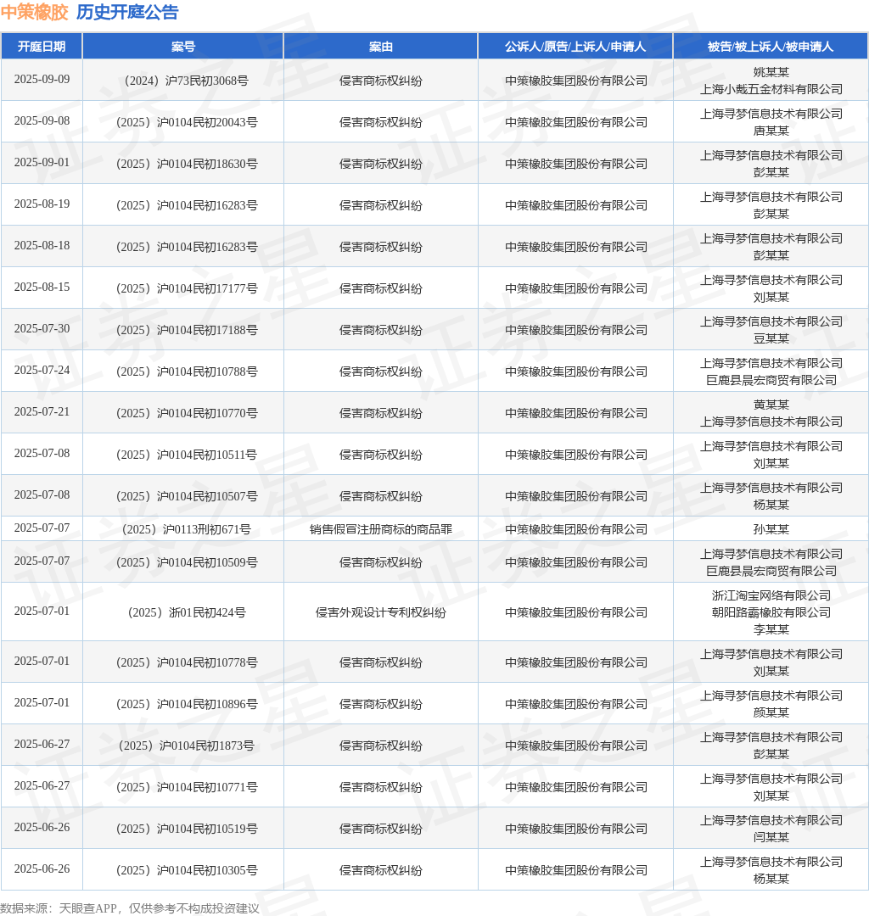Click date cell 2025-08-15
Viewport: 869px width, 916px height.
pos(42,287)
